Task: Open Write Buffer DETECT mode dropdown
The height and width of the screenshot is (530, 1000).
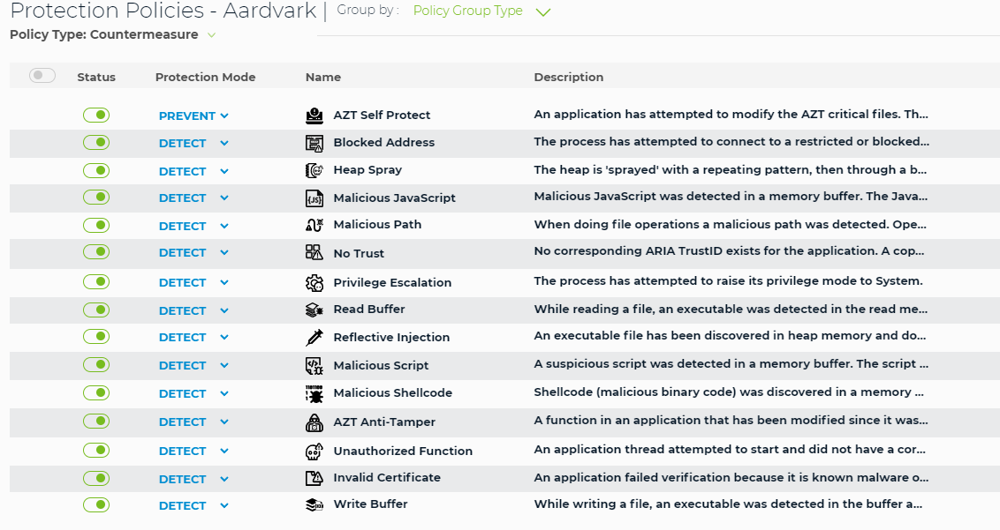Action: (x=193, y=506)
